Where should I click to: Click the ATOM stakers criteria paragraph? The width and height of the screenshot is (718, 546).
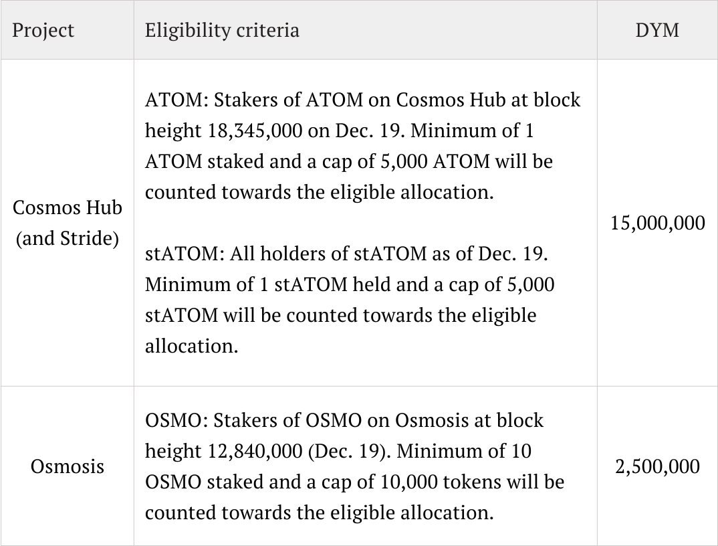pyautogui.click(x=361, y=146)
